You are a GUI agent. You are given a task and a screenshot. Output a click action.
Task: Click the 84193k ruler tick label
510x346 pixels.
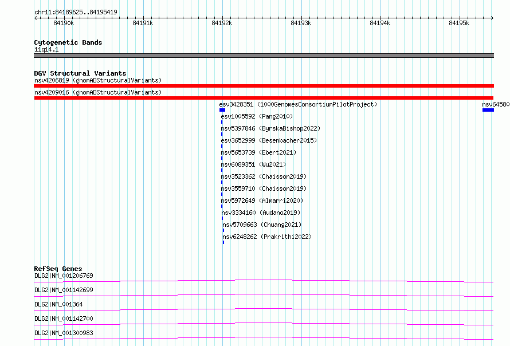(301, 23)
